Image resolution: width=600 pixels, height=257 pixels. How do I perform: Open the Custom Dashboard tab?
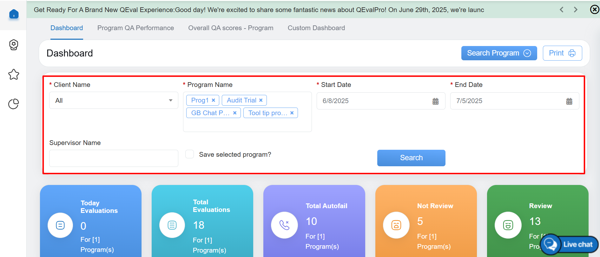pyautogui.click(x=316, y=28)
